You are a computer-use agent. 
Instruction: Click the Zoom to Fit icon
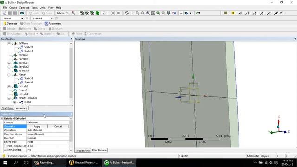[148, 13]
